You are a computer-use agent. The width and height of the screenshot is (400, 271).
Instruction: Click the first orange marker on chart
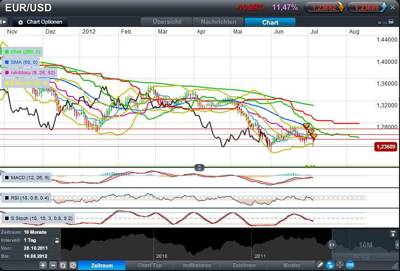pyautogui.click(x=306, y=126)
